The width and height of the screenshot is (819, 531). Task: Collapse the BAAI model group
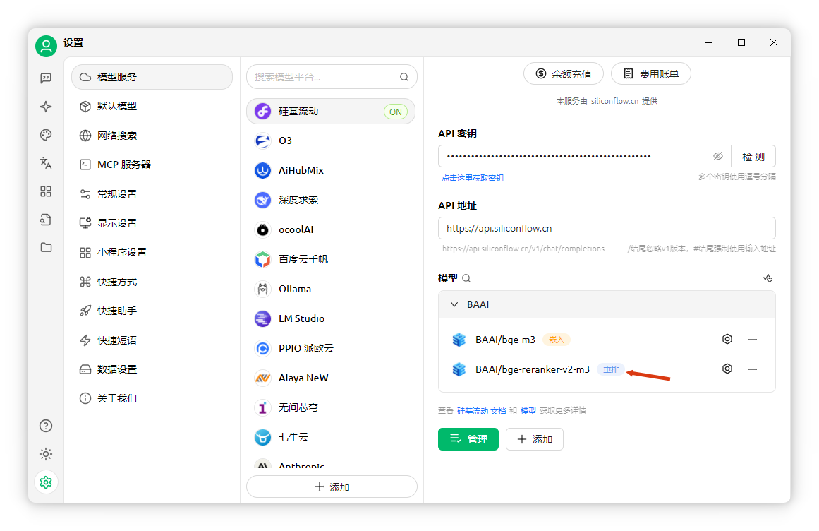pyautogui.click(x=454, y=305)
